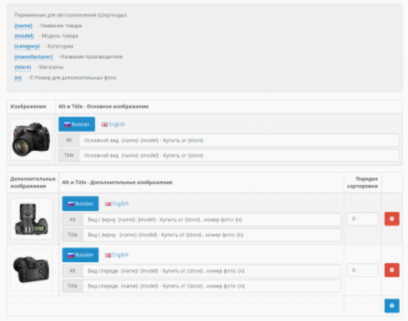Click the {n} shortcode link

pyautogui.click(x=18, y=77)
